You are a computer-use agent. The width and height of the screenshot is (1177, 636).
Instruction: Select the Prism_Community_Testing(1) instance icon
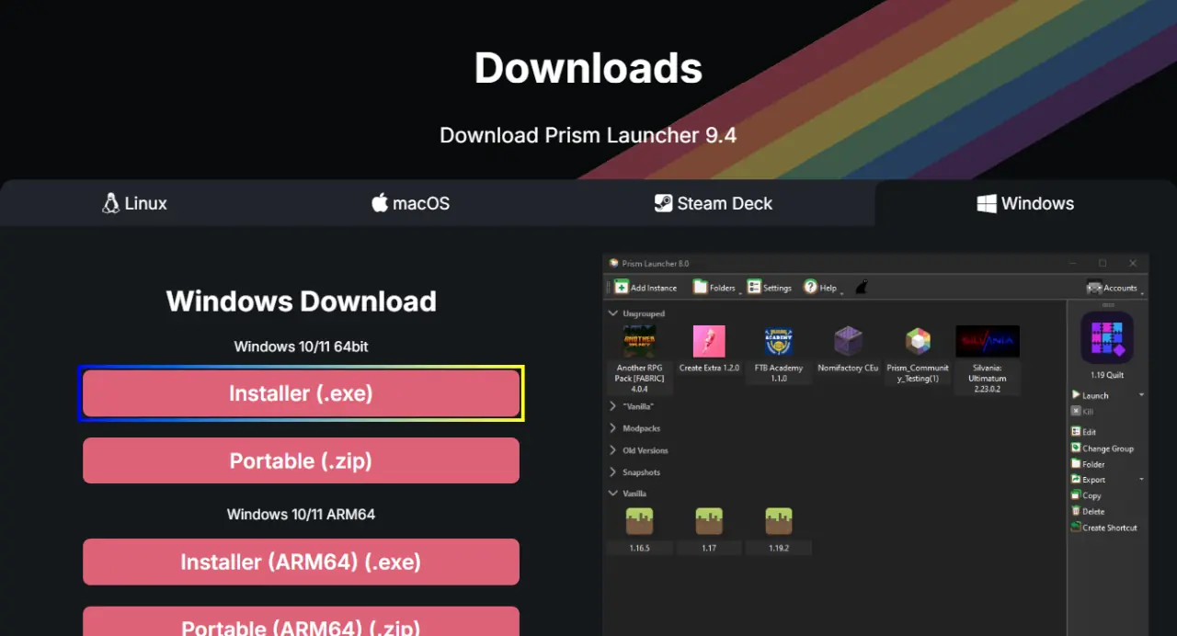918,341
